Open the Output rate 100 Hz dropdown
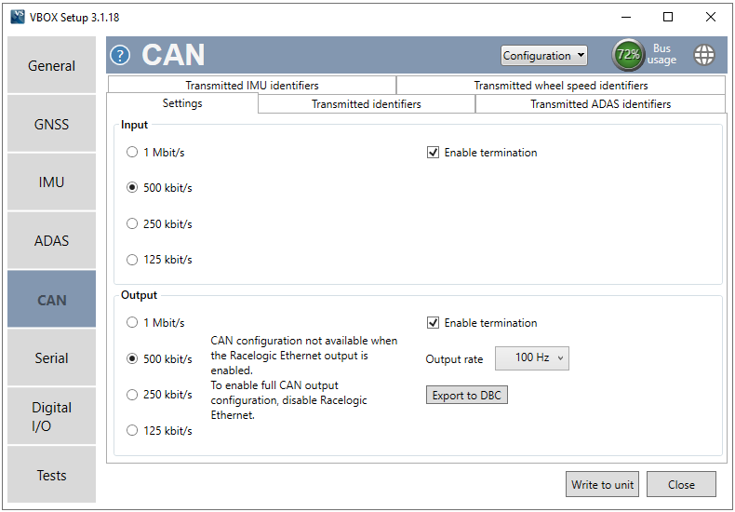Viewport: 735px width, 512px height. tap(532, 358)
